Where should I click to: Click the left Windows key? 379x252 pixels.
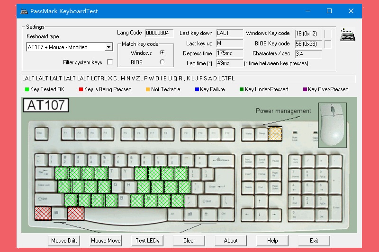[60, 213]
